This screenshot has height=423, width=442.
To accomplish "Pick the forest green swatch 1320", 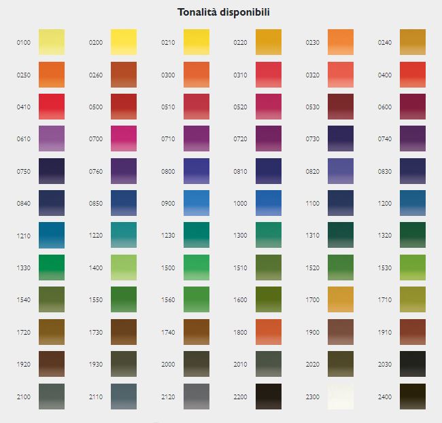I will coord(413,235).
